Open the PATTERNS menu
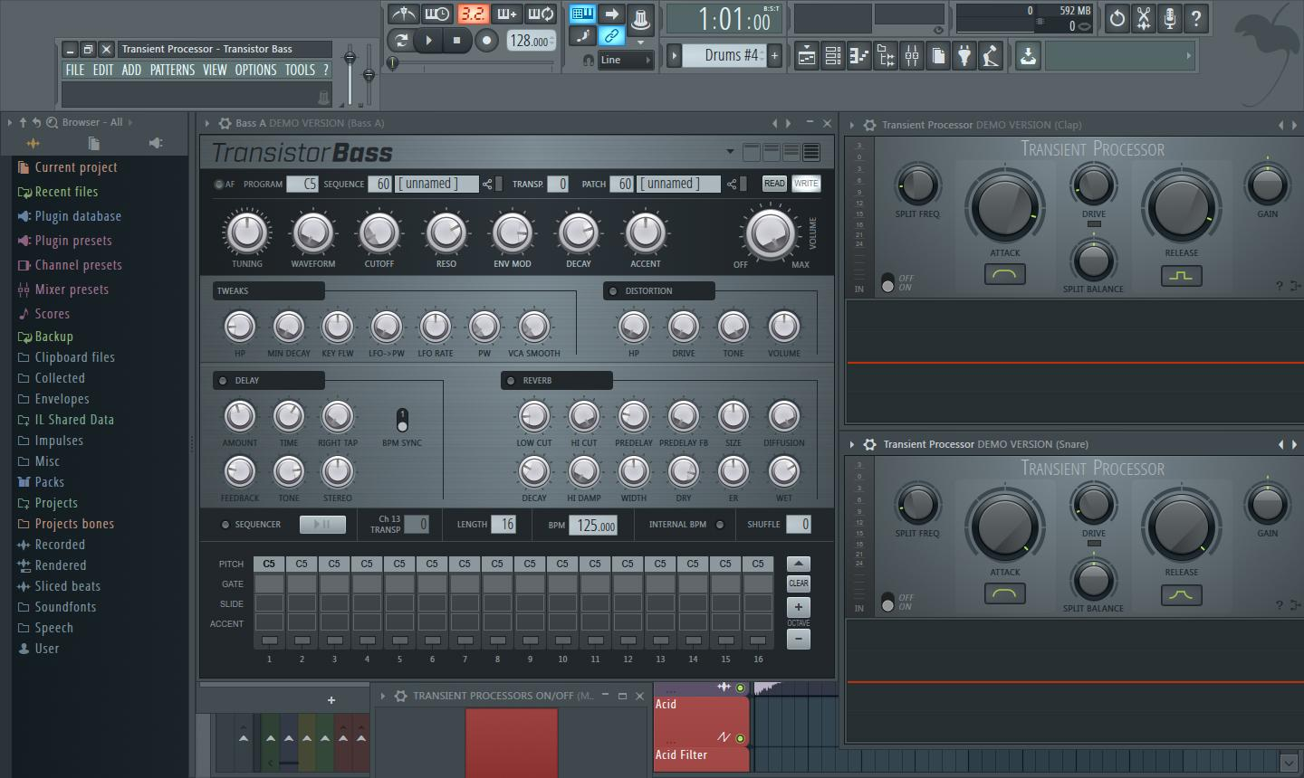1304x778 pixels. point(172,70)
